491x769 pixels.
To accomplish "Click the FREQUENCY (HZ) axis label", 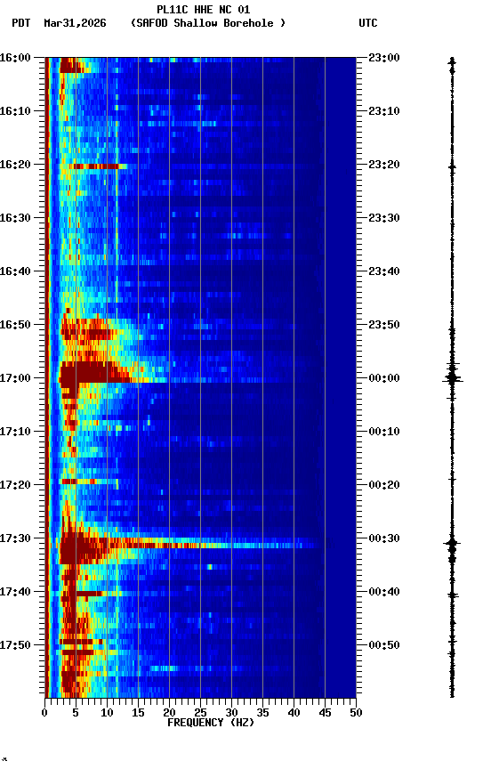I will tap(211, 723).
